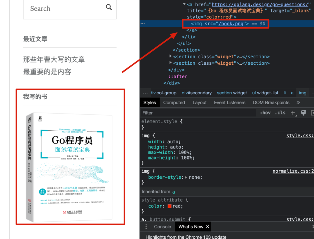The height and width of the screenshot is (239, 314).
Task: Select the div#secondary breadcrumb
Action: tap(197, 93)
